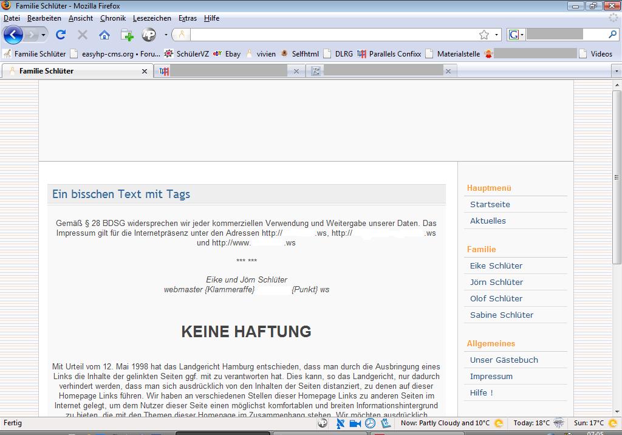622x435 pixels.
Task: Click the browser Back arrow button
Action: pos(13,35)
